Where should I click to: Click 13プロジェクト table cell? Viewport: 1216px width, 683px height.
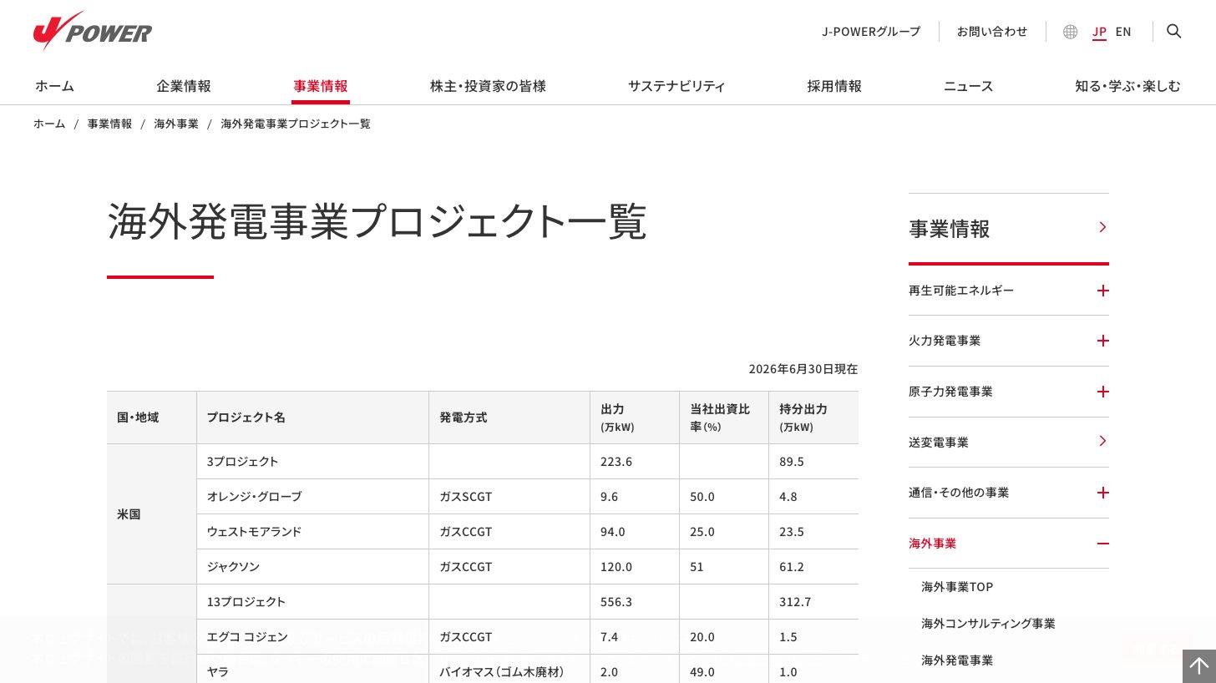[312, 602]
